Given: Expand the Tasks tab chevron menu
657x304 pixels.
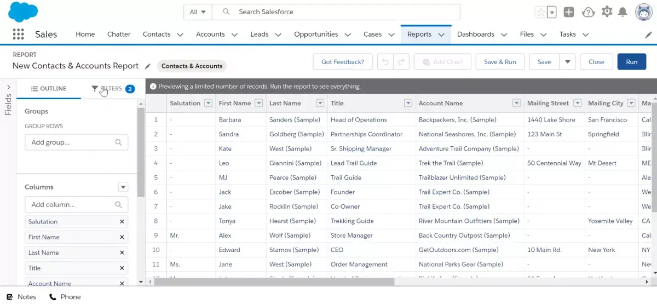Looking at the screenshot, I should click(585, 35).
